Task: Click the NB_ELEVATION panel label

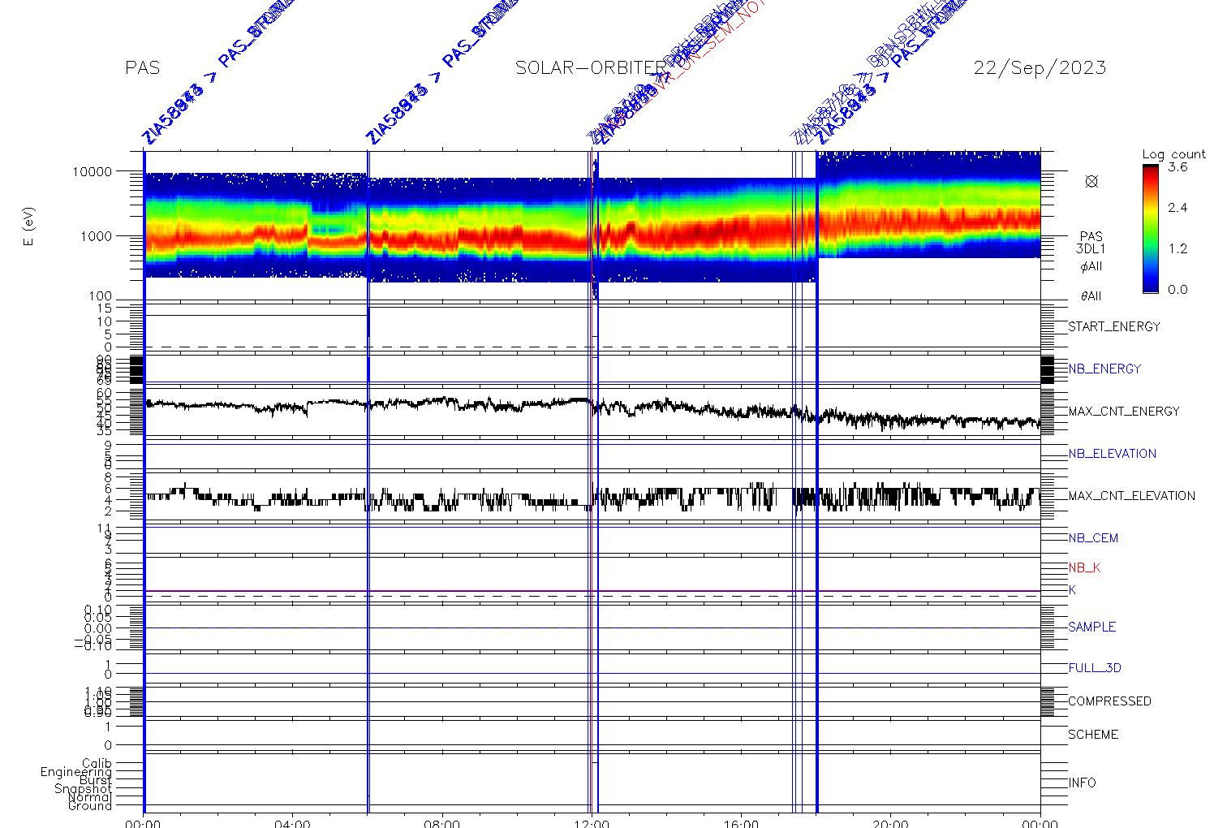Action: pyautogui.click(x=1112, y=453)
